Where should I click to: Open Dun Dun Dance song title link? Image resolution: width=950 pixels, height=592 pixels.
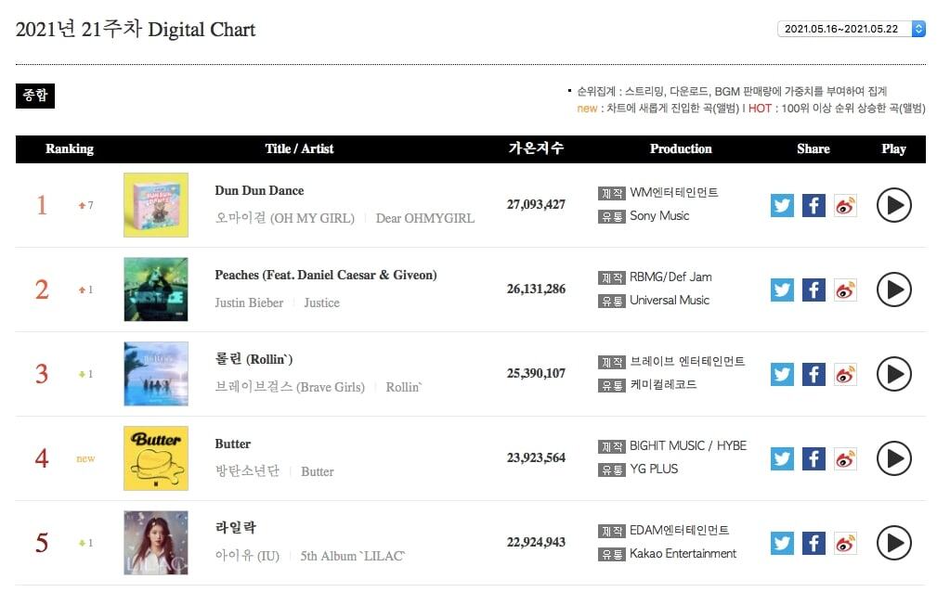pyautogui.click(x=259, y=191)
